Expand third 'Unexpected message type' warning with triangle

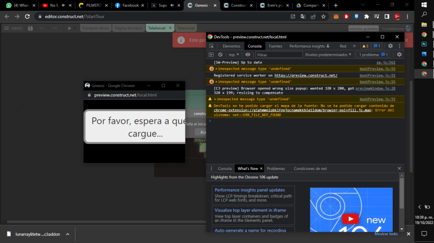pyautogui.click(x=215, y=99)
